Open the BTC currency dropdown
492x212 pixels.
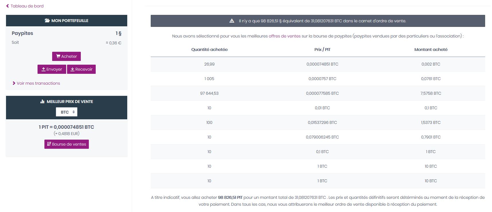[x=66, y=112]
